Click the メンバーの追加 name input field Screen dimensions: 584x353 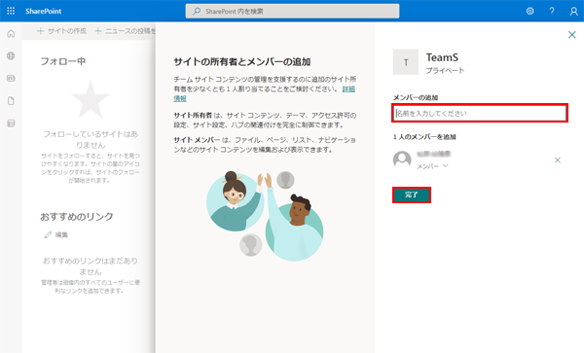click(480, 113)
